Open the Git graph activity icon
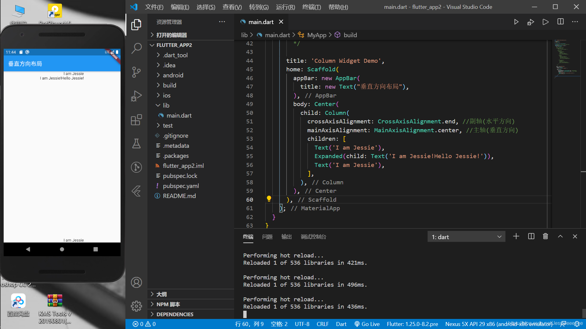Screen dimensions: 586x329 point(136,167)
